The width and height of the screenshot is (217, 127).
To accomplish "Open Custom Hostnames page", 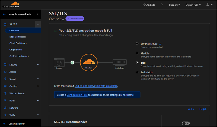I will (19, 56).
